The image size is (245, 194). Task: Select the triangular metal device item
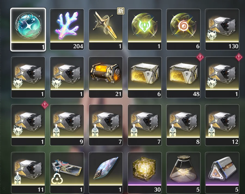[x=222, y=173]
